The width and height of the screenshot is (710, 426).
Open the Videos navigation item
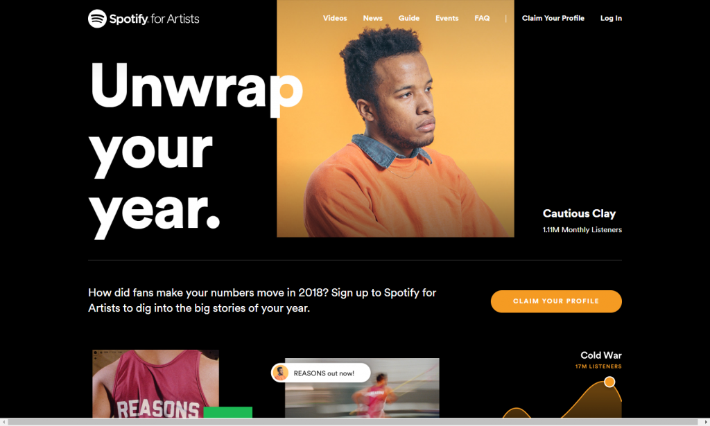tap(335, 18)
